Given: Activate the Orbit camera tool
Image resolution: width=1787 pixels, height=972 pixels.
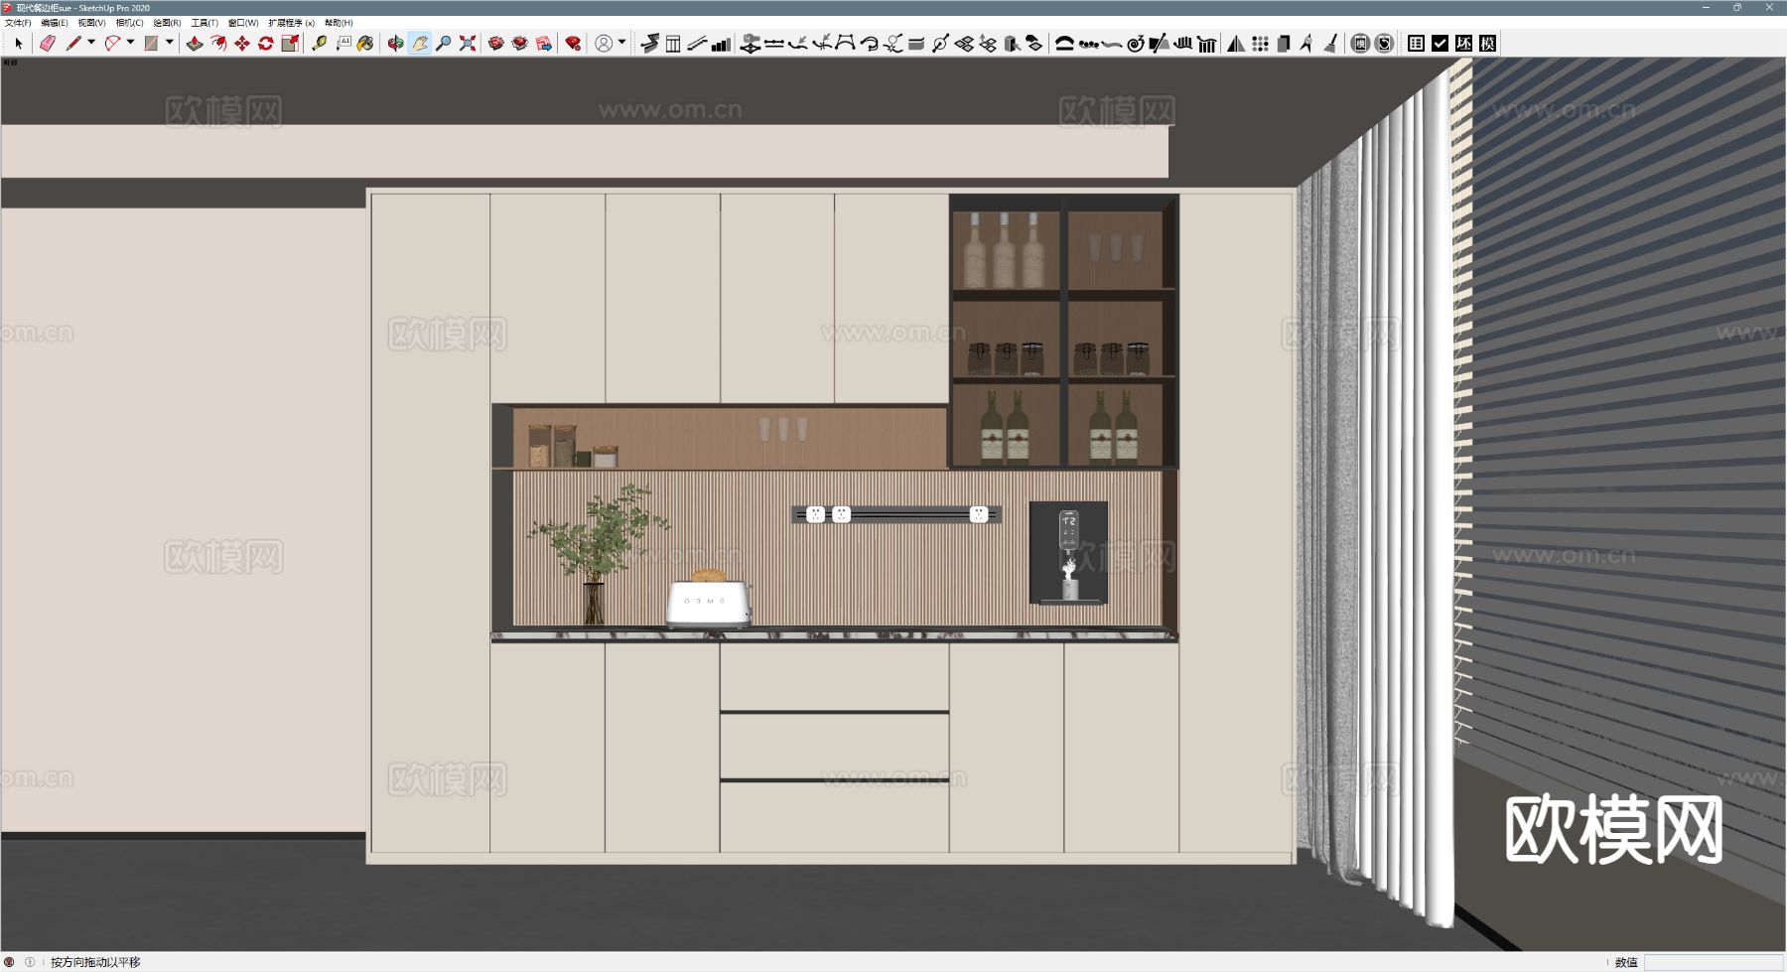Looking at the screenshot, I should pos(395,43).
